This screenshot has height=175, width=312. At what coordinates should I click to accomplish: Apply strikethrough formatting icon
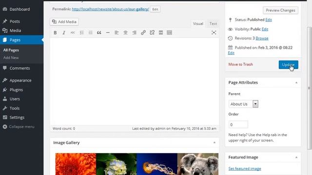[73, 33]
